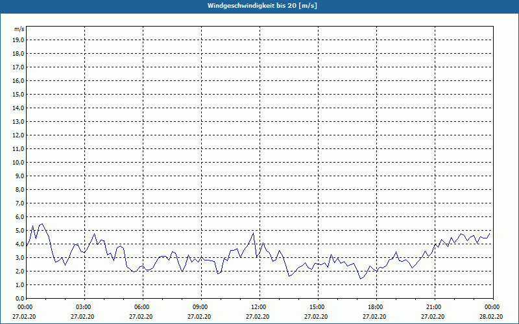Click the '7,0' y-axis label
This screenshot has width=519, height=324.
coord(20,203)
